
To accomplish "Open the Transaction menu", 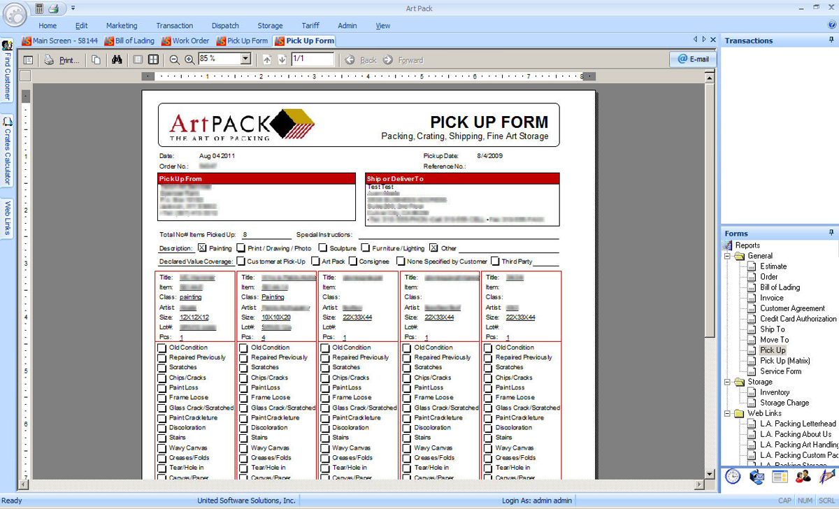I will 175,26.
